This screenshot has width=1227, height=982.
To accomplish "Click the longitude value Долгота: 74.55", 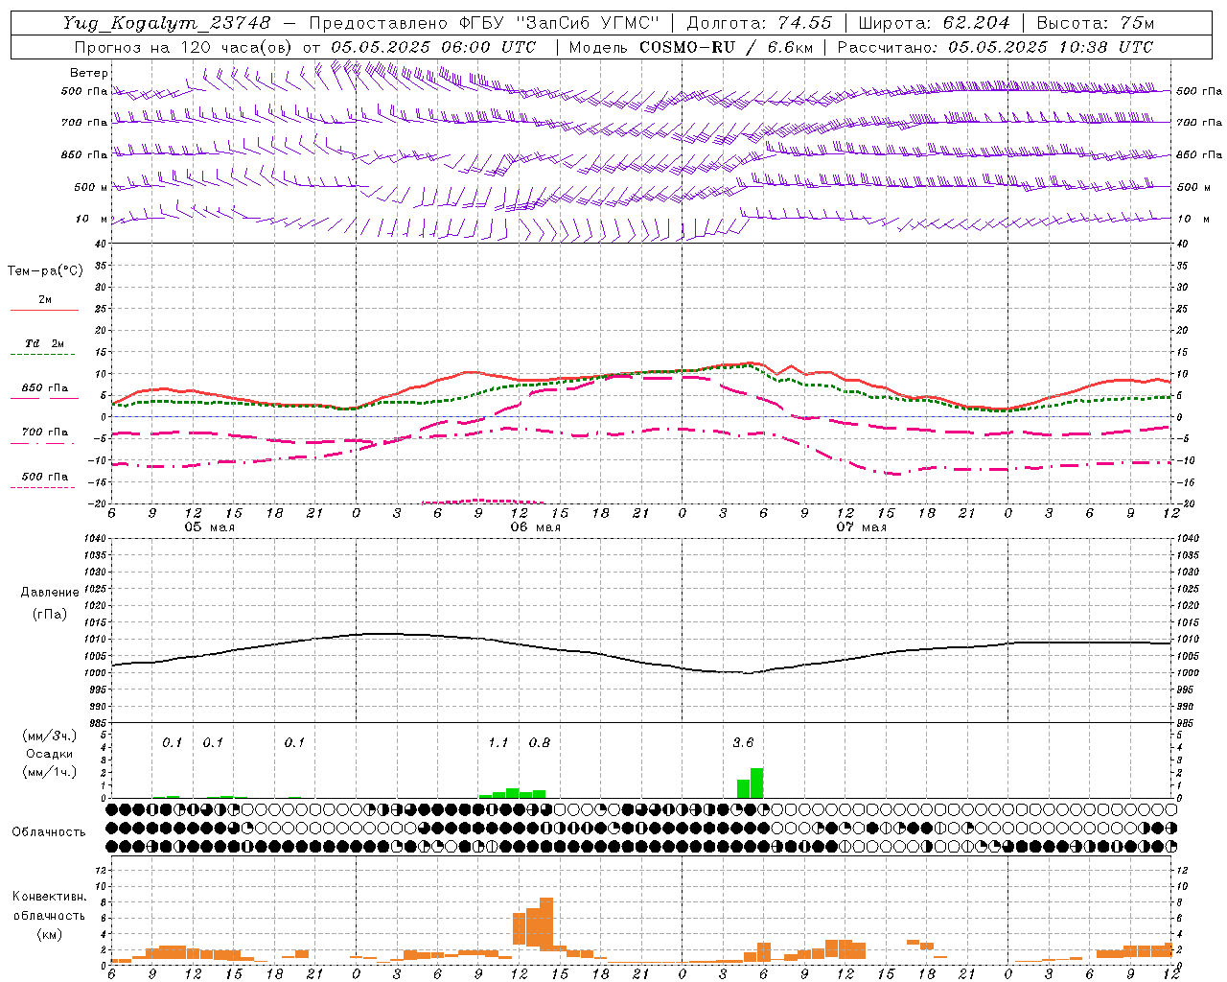I will tap(759, 22).
